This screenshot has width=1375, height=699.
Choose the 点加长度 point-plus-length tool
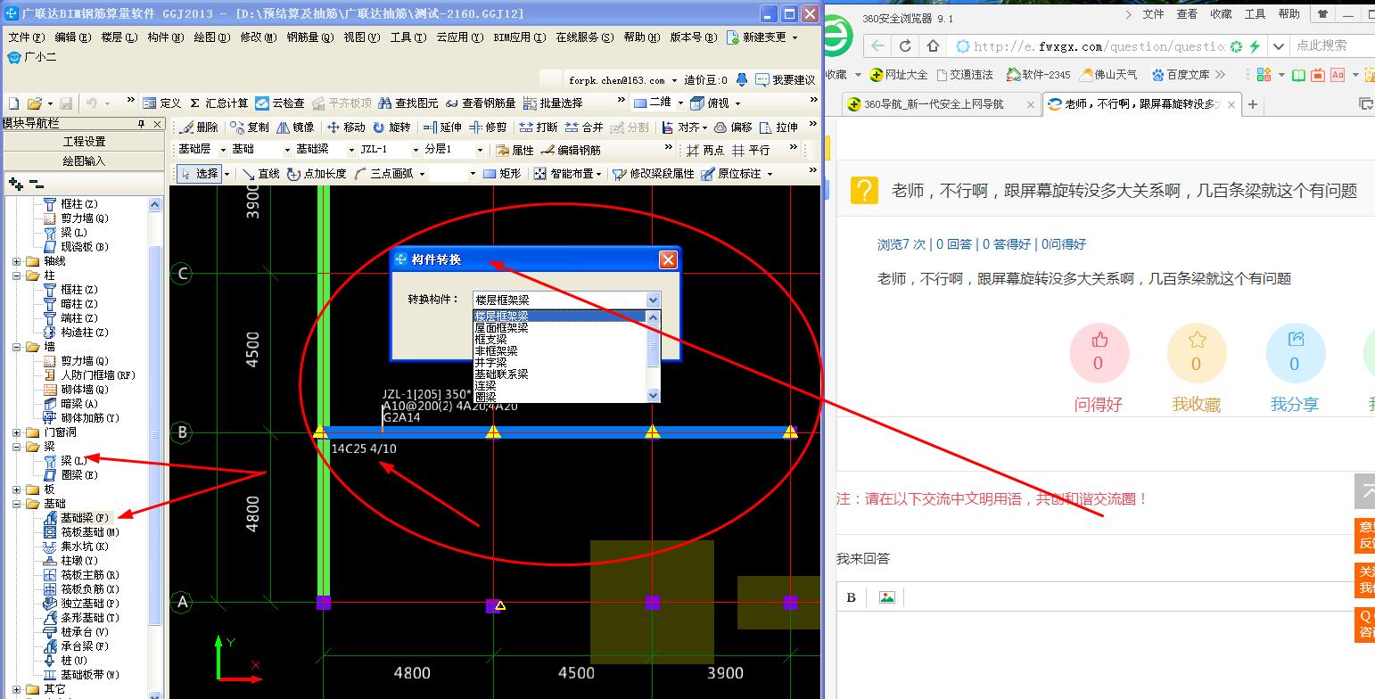(317, 174)
